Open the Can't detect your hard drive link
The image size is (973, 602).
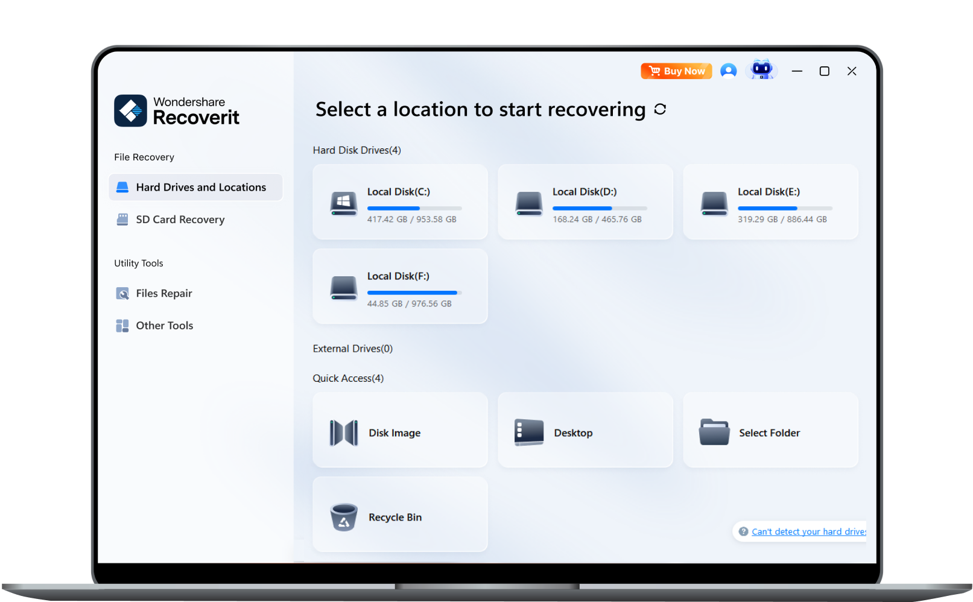808,531
